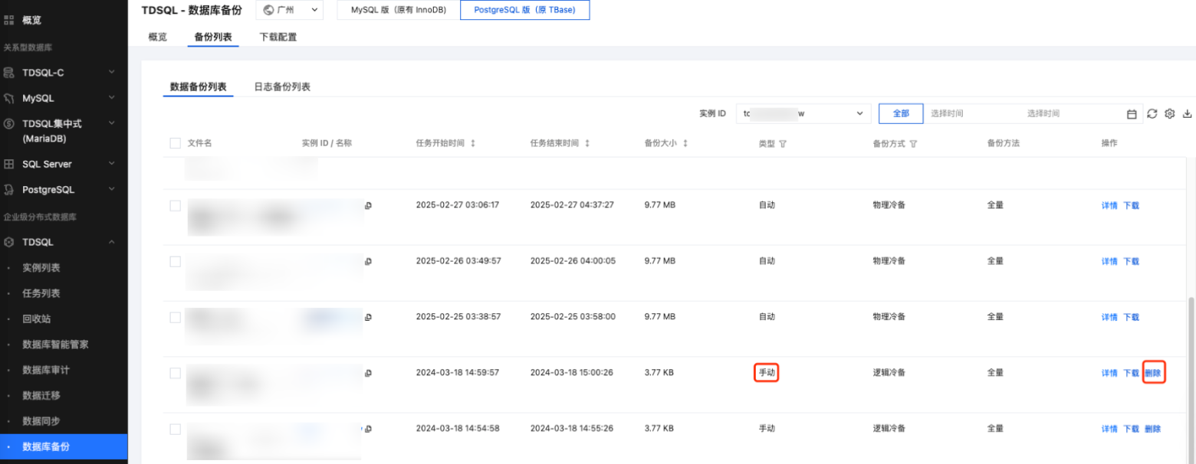Open 数据库智能管家 in the sidebar
The height and width of the screenshot is (464, 1196).
(55, 345)
